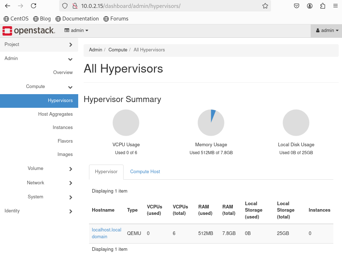Image resolution: width=342 pixels, height=258 pixels.
Task: Go back with the browser back arrow
Action: (8, 6)
